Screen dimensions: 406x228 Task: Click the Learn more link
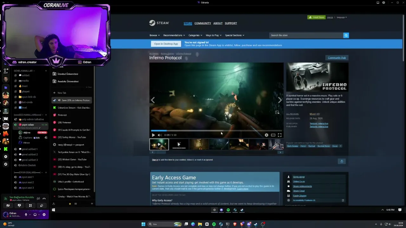pyautogui.click(x=243, y=189)
